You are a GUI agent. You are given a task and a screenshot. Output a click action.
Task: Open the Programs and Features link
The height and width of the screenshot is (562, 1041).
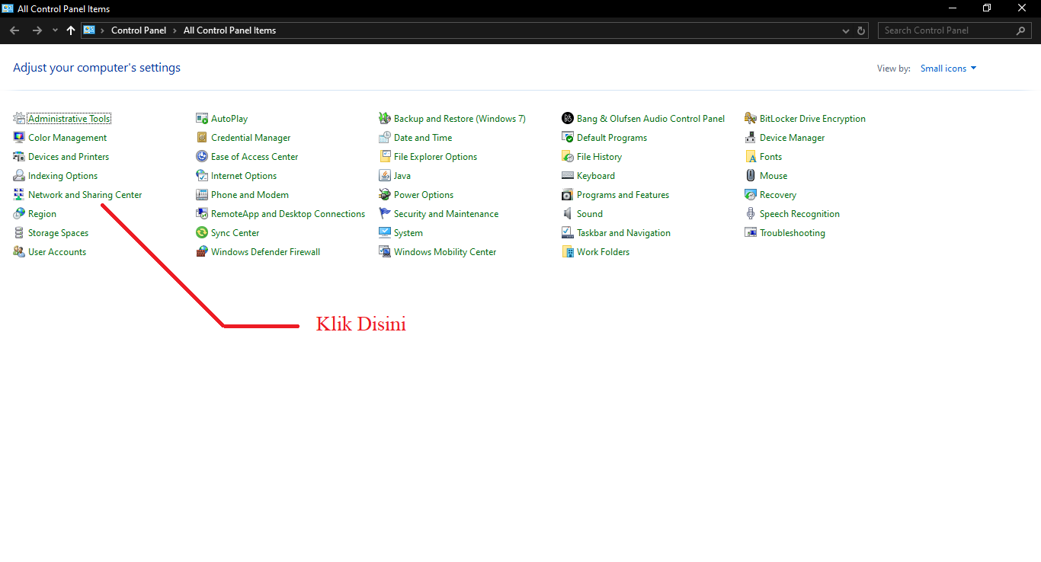coord(623,195)
